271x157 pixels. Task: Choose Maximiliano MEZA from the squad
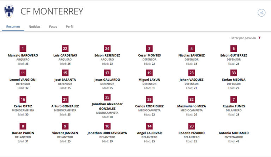192,106
